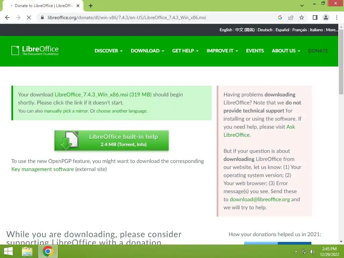Open the browser side panel

315,17
